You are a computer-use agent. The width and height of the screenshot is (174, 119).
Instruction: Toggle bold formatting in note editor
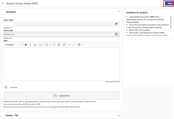coord(26,45)
